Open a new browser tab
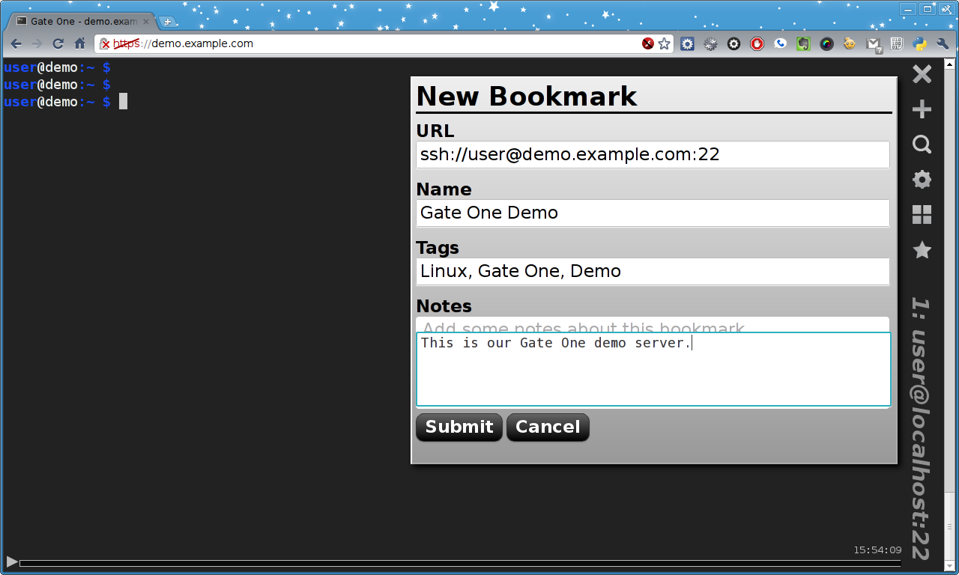Image resolution: width=959 pixels, height=575 pixels. [x=167, y=22]
